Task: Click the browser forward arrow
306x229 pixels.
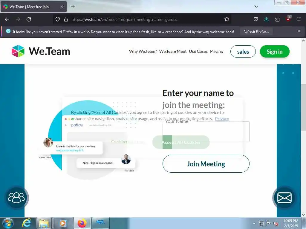Action: [x=18, y=19]
